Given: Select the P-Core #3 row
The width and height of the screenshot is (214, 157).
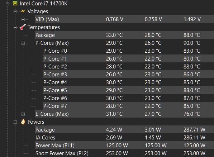Looking at the screenshot, I should tap(128, 75).
